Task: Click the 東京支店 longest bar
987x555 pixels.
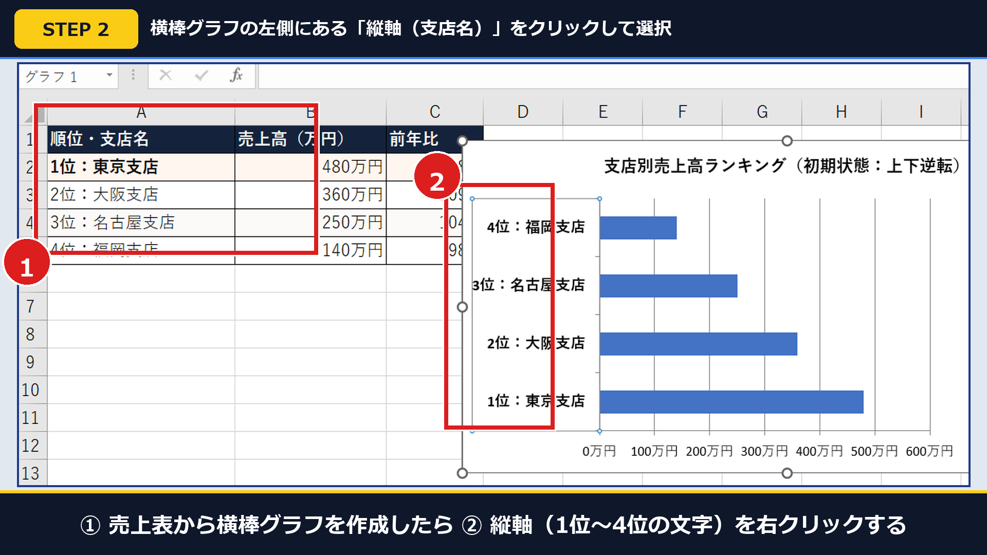Action: coord(732,402)
